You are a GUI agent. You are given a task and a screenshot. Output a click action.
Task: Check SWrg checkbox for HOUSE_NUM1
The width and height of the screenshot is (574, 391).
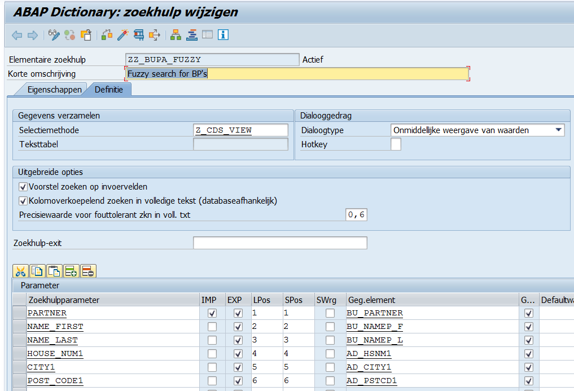[330, 354]
